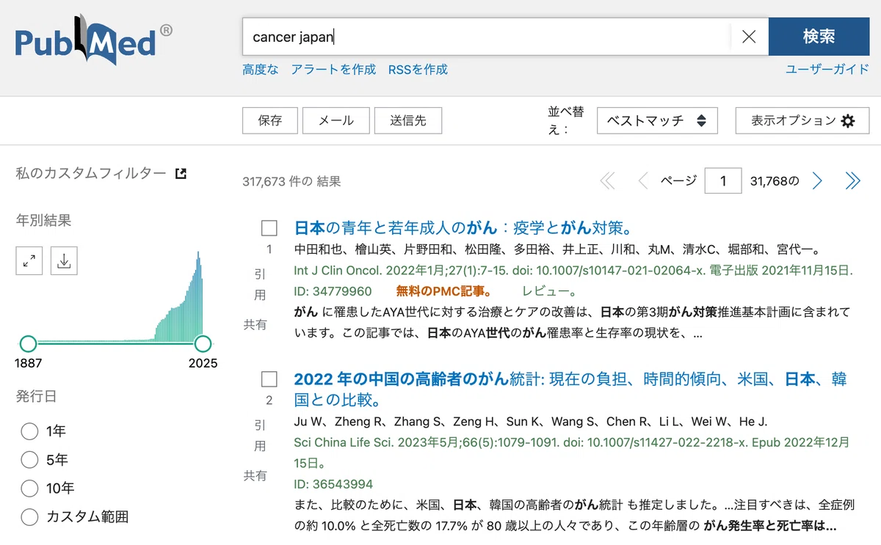Go to next page arrow
Image resolution: width=881 pixels, height=545 pixels.
(x=816, y=181)
